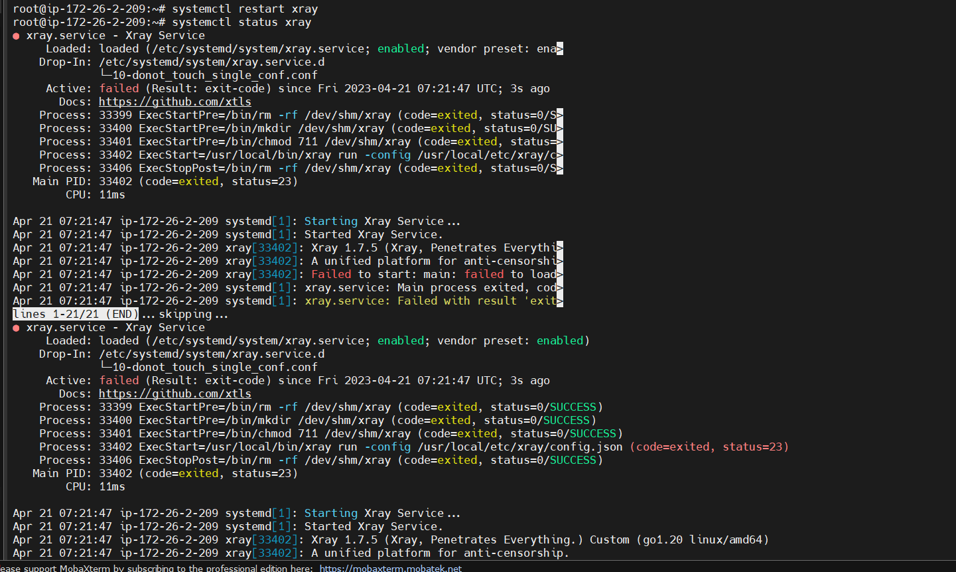
Task: Click the red status=23 error indicator
Action: pos(756,447)
